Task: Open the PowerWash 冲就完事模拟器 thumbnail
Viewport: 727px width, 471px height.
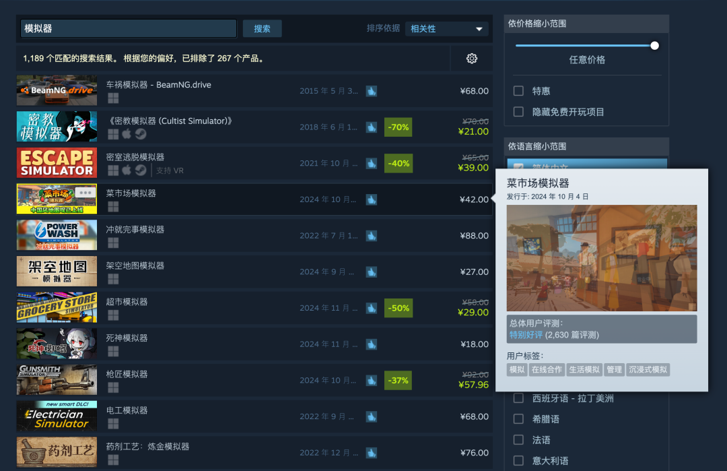Action: (x=57, y=235)
